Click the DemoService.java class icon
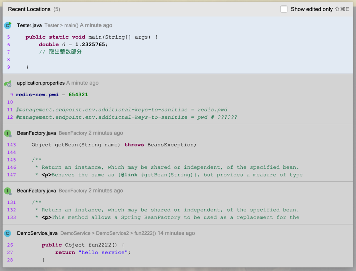 point(8,233)
